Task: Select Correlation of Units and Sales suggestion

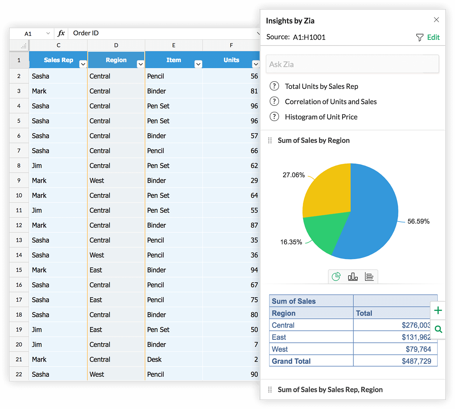Action: (x=331, y=102)
